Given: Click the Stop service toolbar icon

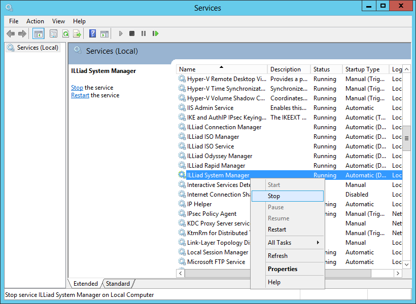Looking at the screenshot, I should pos(131,33).
